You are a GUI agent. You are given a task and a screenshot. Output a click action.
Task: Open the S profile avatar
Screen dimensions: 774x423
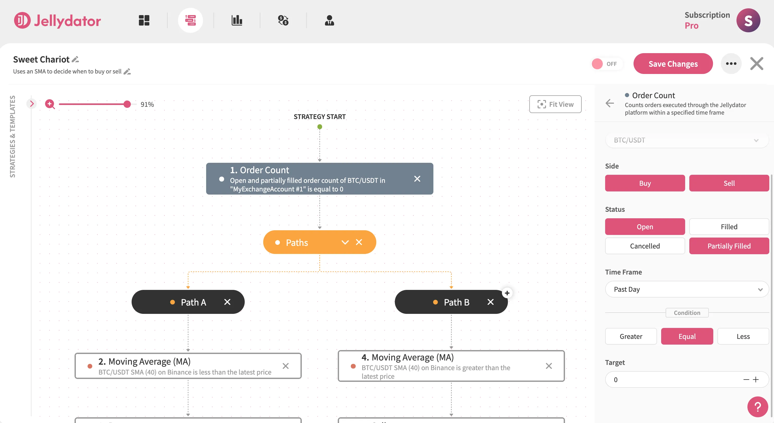(748, 20)
